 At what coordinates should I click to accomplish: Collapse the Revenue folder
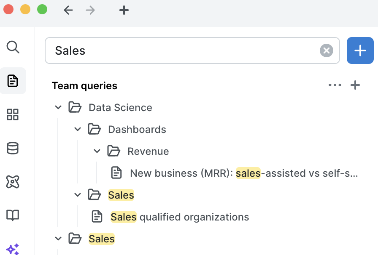click(x=97, y=151)
